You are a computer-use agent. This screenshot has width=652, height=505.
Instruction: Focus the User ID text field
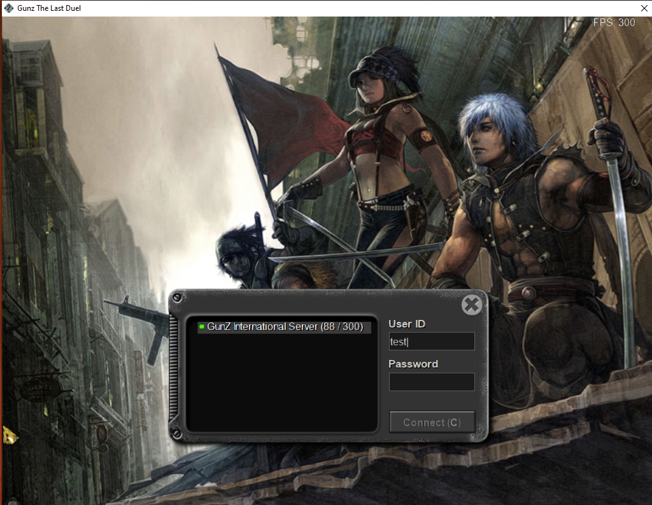(432, 342)
